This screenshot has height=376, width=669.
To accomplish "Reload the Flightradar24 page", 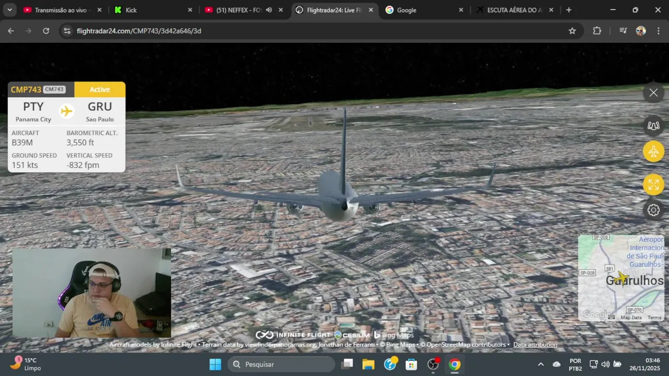I will [x=46, y=31].
